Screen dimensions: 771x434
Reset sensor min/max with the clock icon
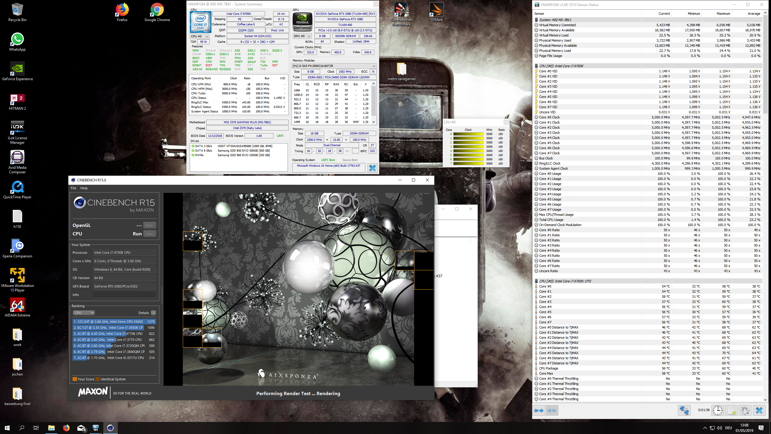(718, 410)
